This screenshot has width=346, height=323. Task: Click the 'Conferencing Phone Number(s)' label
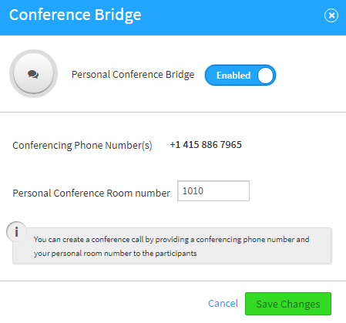pos(82,146)
